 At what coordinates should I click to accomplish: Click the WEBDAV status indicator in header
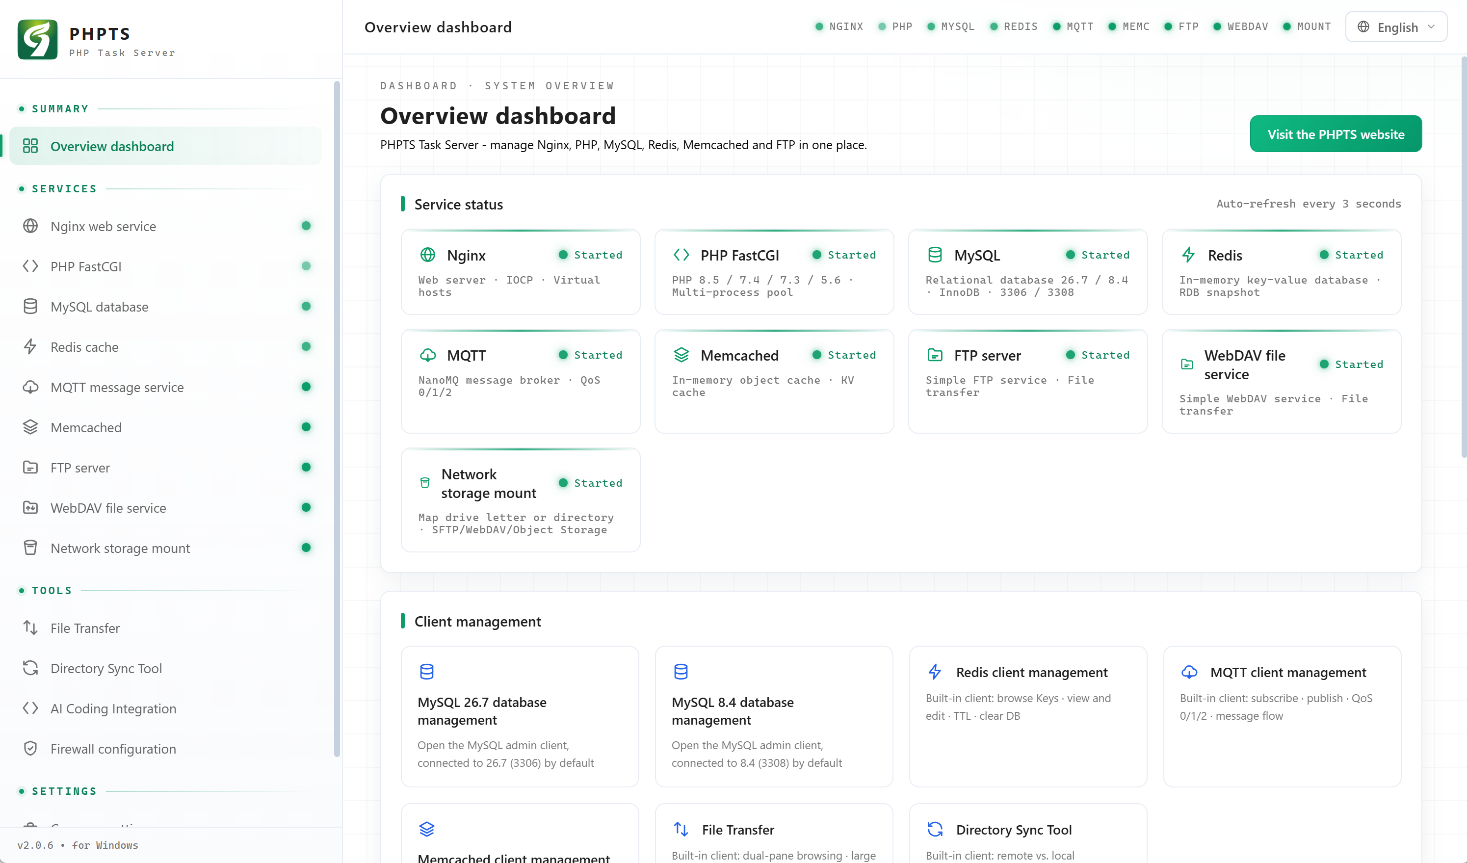[x=1240, y=26]
